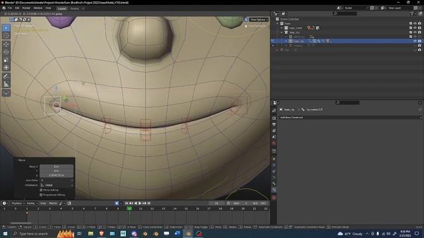The image size is (424, 238).
Task: Toggle render camera icon of highlighted row
Action: [x=419, y=41]
